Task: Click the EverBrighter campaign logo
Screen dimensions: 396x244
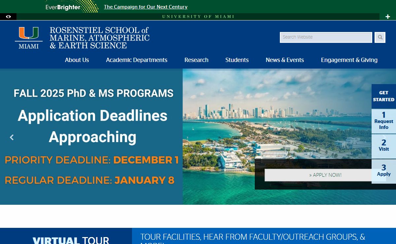Action: click(x=72, y=7)
